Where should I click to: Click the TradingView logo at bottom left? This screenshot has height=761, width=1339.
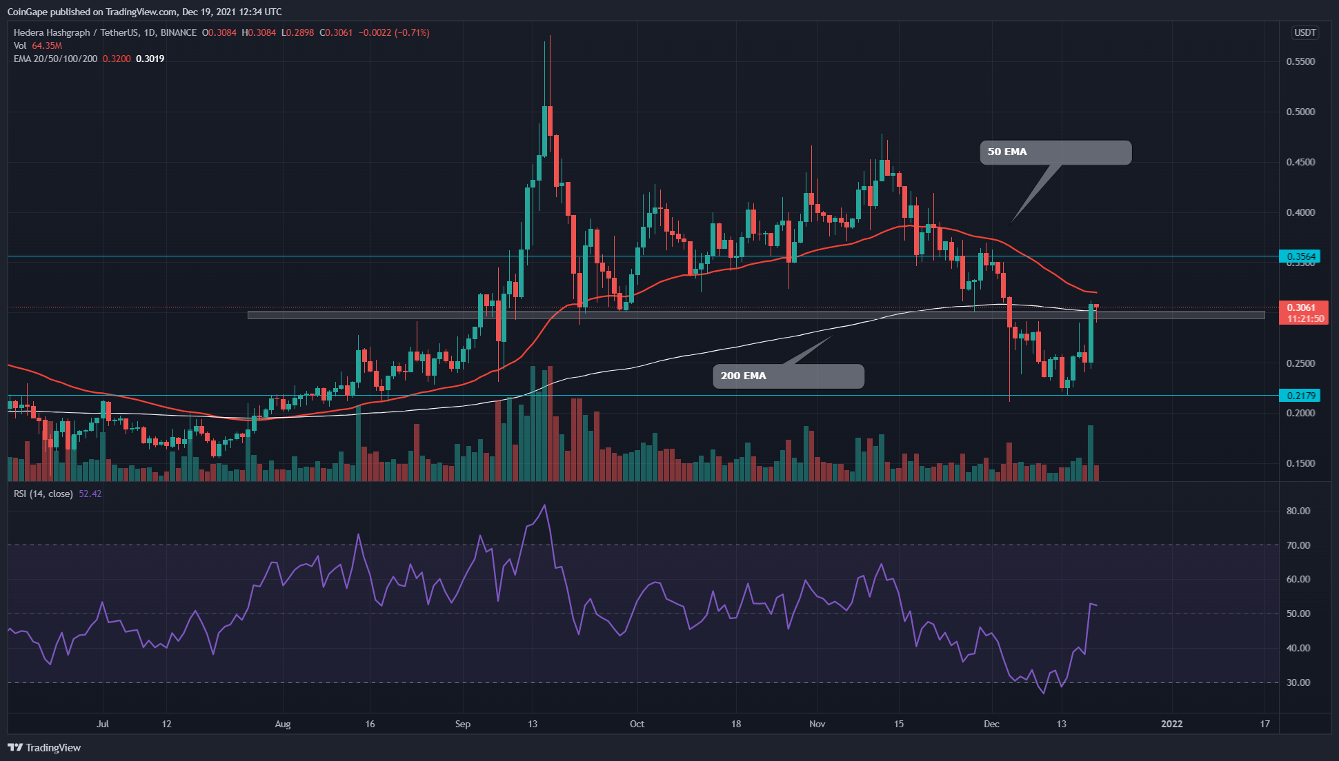pos(44,747)
